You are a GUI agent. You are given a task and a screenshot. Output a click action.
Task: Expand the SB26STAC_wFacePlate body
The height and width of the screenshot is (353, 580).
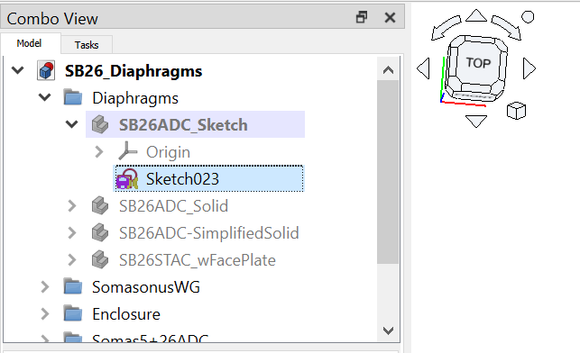pos(72,260)
